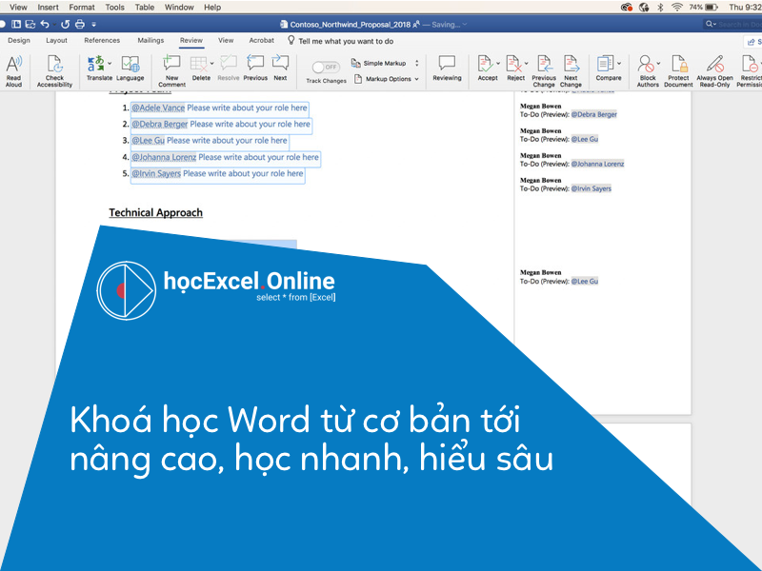Click the Compare documents icon
This screenshot has width=762, height=571.
click(605, 64)
